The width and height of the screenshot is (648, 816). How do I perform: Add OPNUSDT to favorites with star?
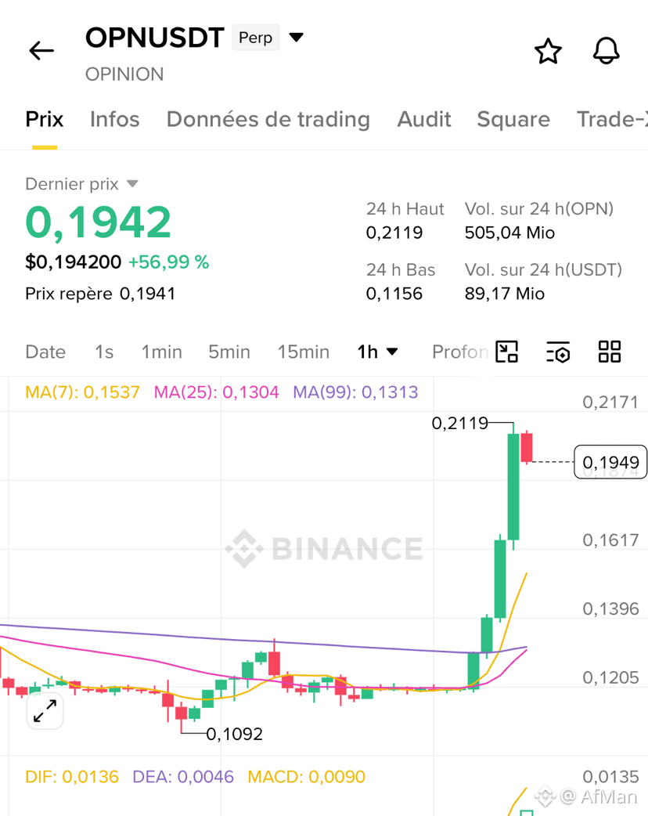(548, 51)
